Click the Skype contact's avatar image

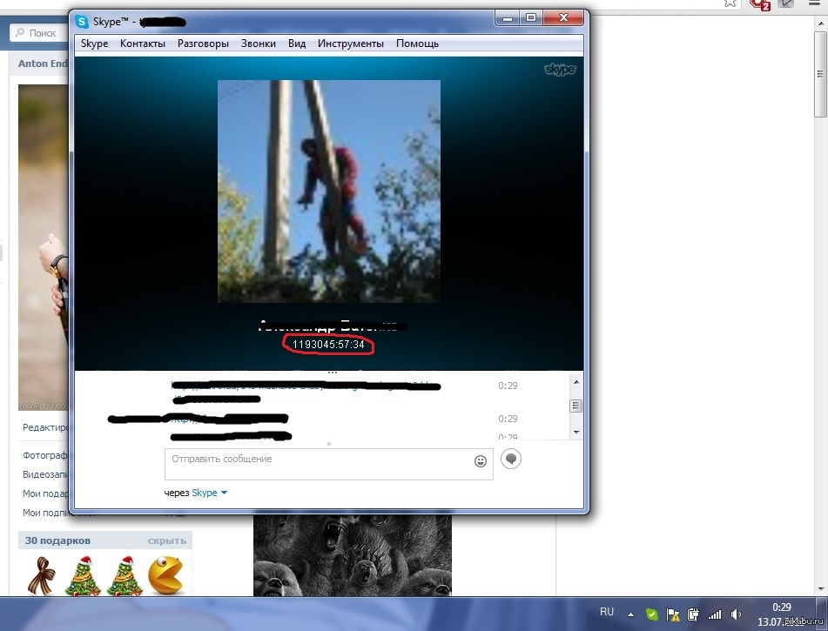point(328,191)
